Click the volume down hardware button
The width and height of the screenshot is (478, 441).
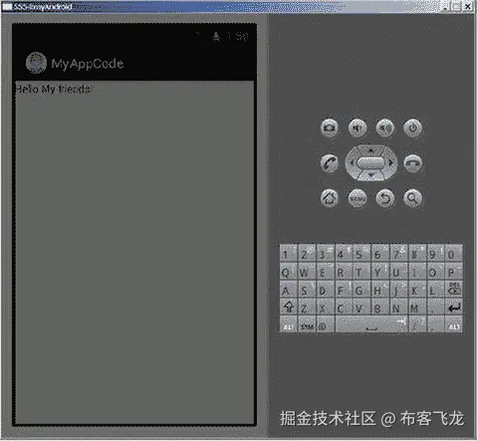coord(358,127)
